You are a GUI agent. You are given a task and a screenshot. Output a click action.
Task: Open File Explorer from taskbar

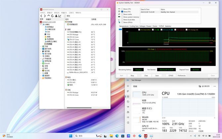tap(111, 136)
